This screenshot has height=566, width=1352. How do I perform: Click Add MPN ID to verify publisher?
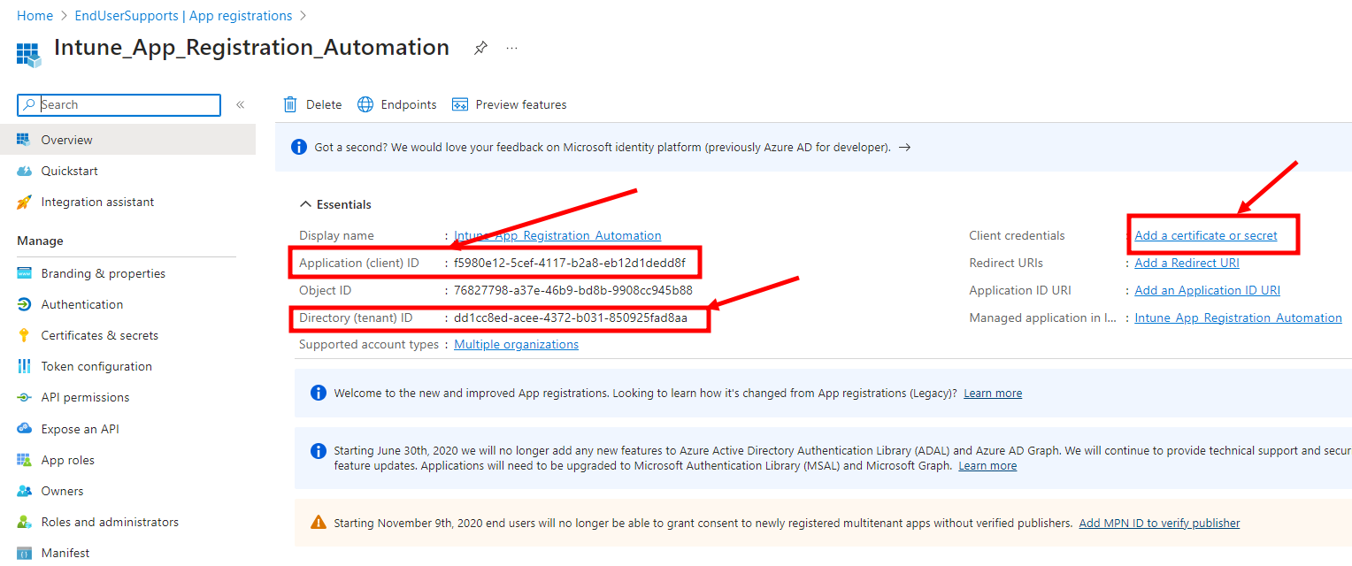coord(1159,524)
